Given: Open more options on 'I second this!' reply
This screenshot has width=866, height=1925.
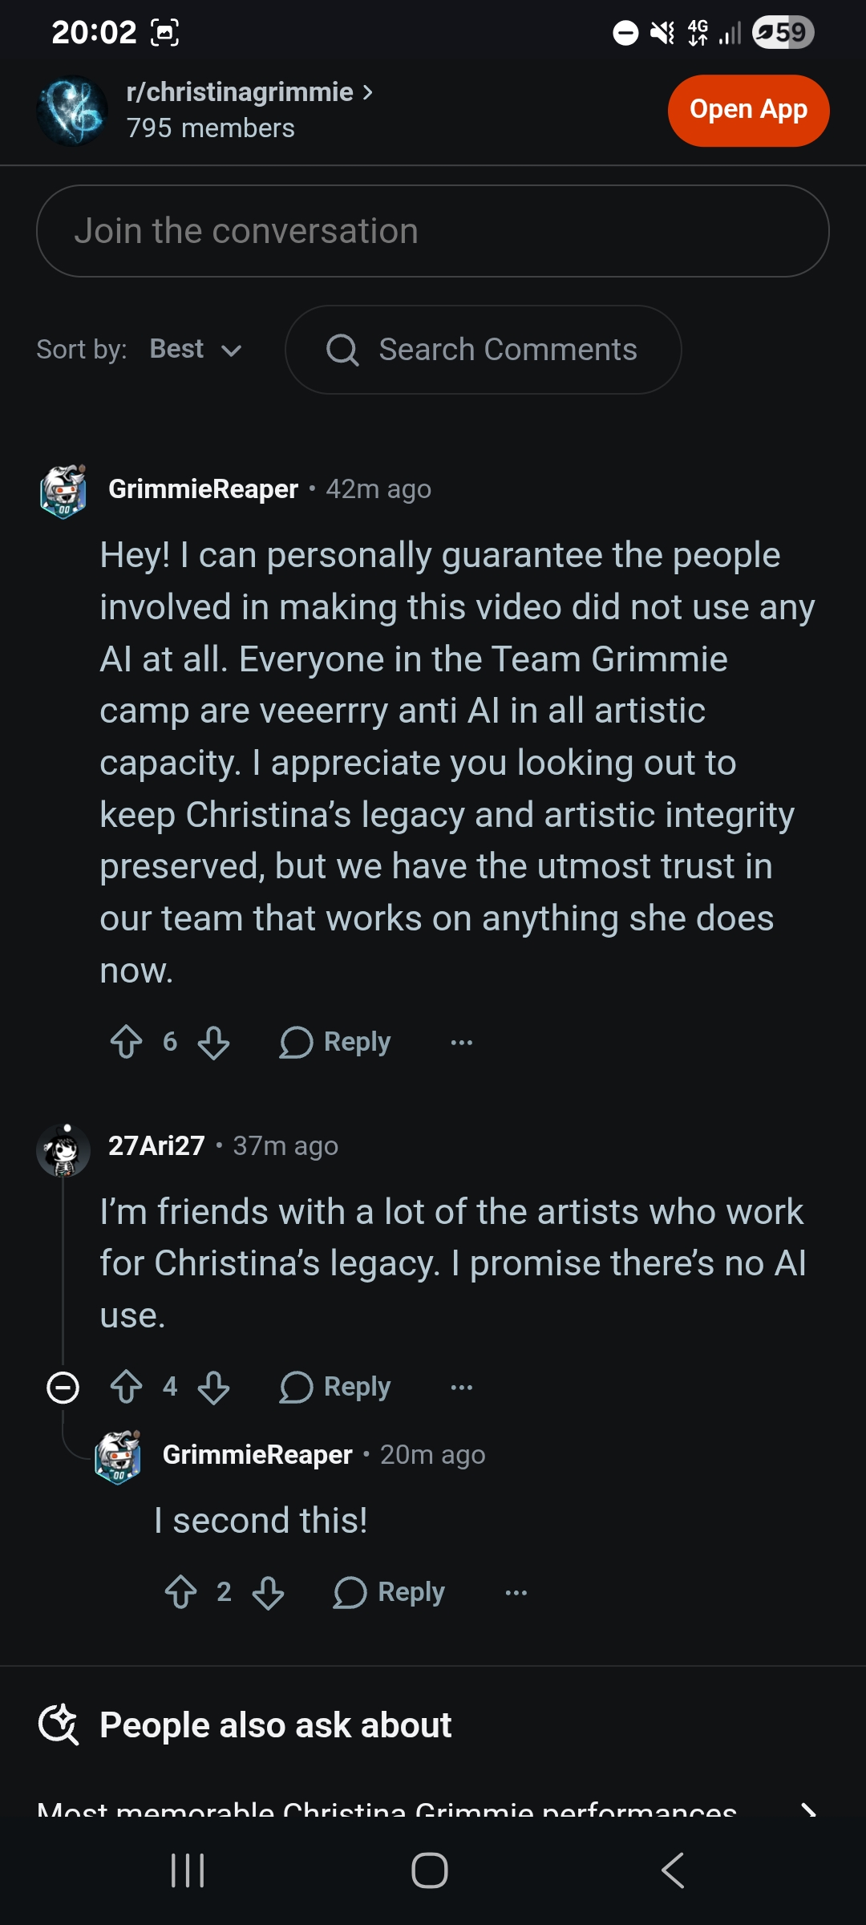Looking at the screenshot, I should (x=516, y=1592).
